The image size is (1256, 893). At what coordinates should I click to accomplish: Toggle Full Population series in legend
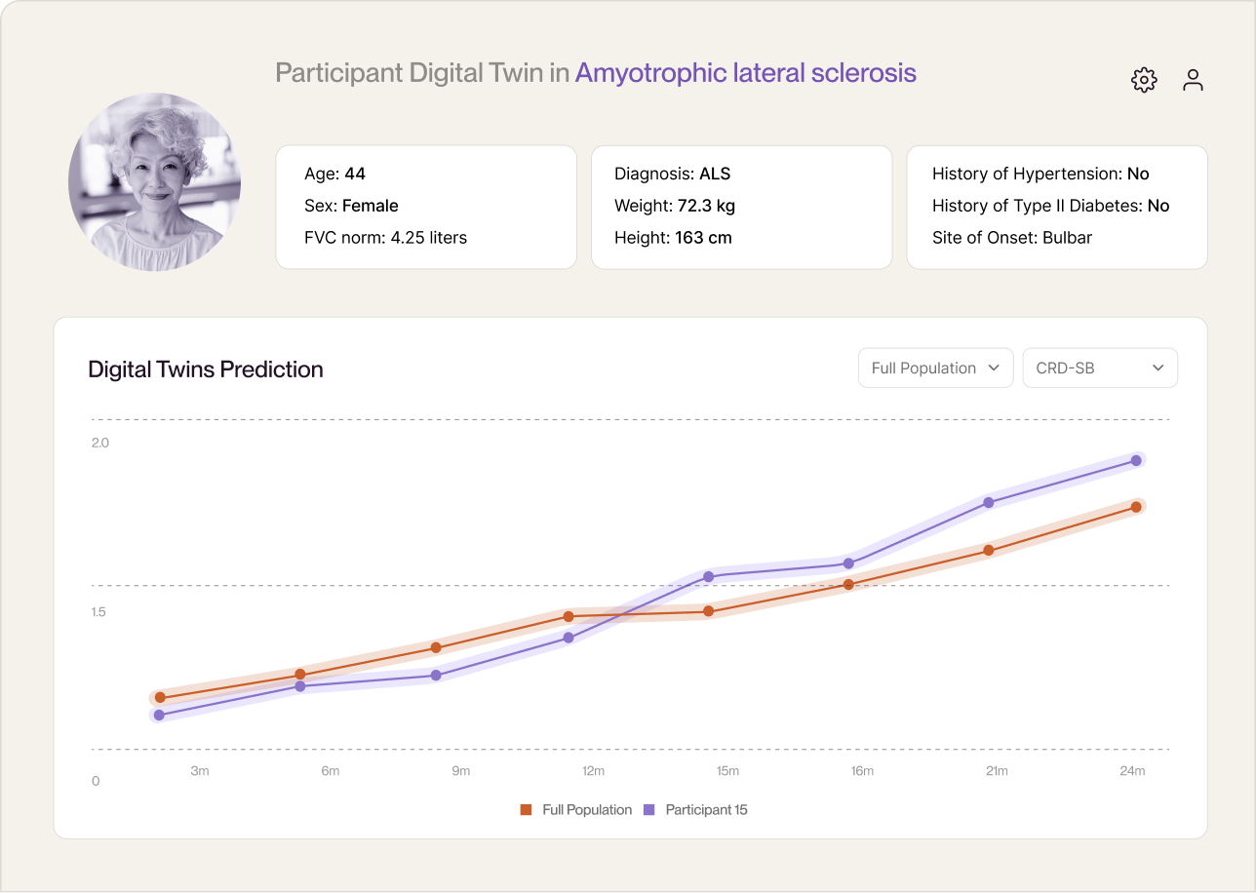(575, 810)
